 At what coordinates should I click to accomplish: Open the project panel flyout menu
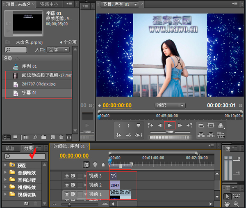tap(69, 4)
